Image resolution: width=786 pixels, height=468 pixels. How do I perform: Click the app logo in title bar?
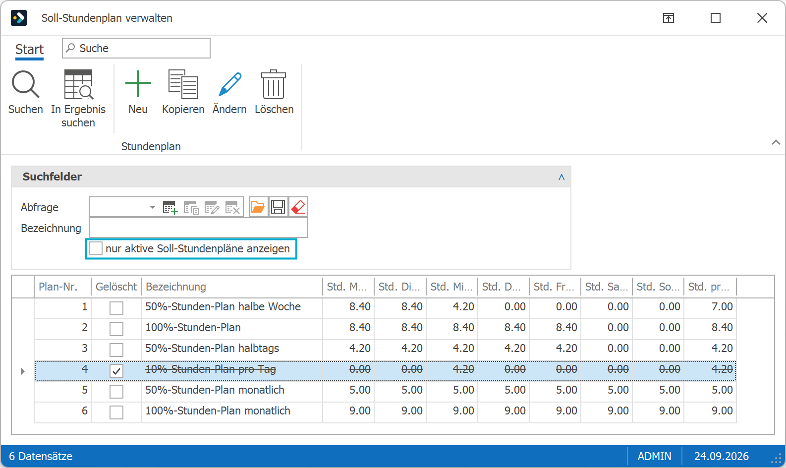click(x=19, y=18)
